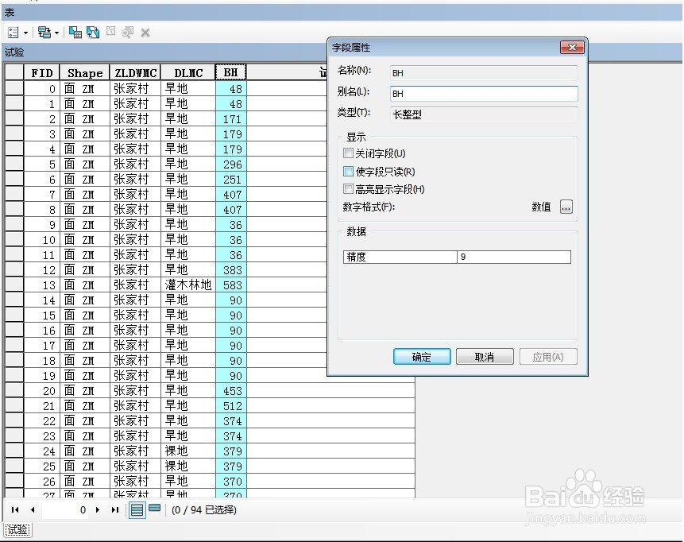Open the Table Options menu icon
The width and height of the screenshot is (684, 542).
pos(12,32)
